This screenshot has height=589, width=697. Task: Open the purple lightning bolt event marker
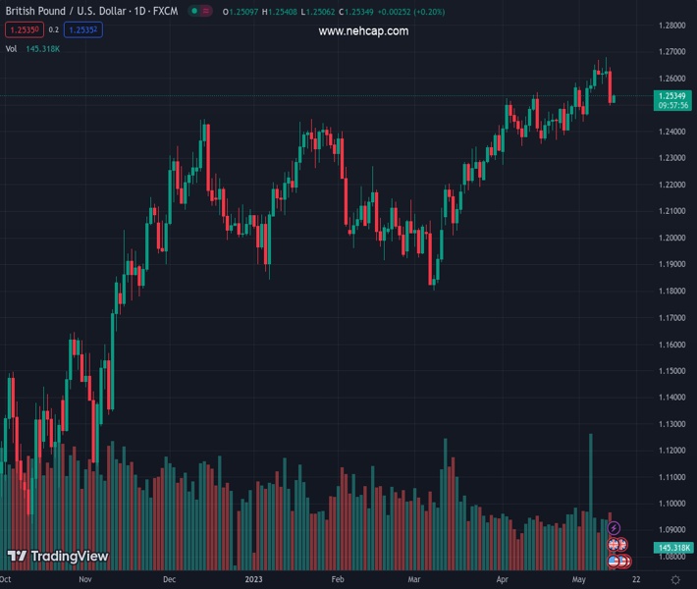pyautogui.click(x=615, y=528)
